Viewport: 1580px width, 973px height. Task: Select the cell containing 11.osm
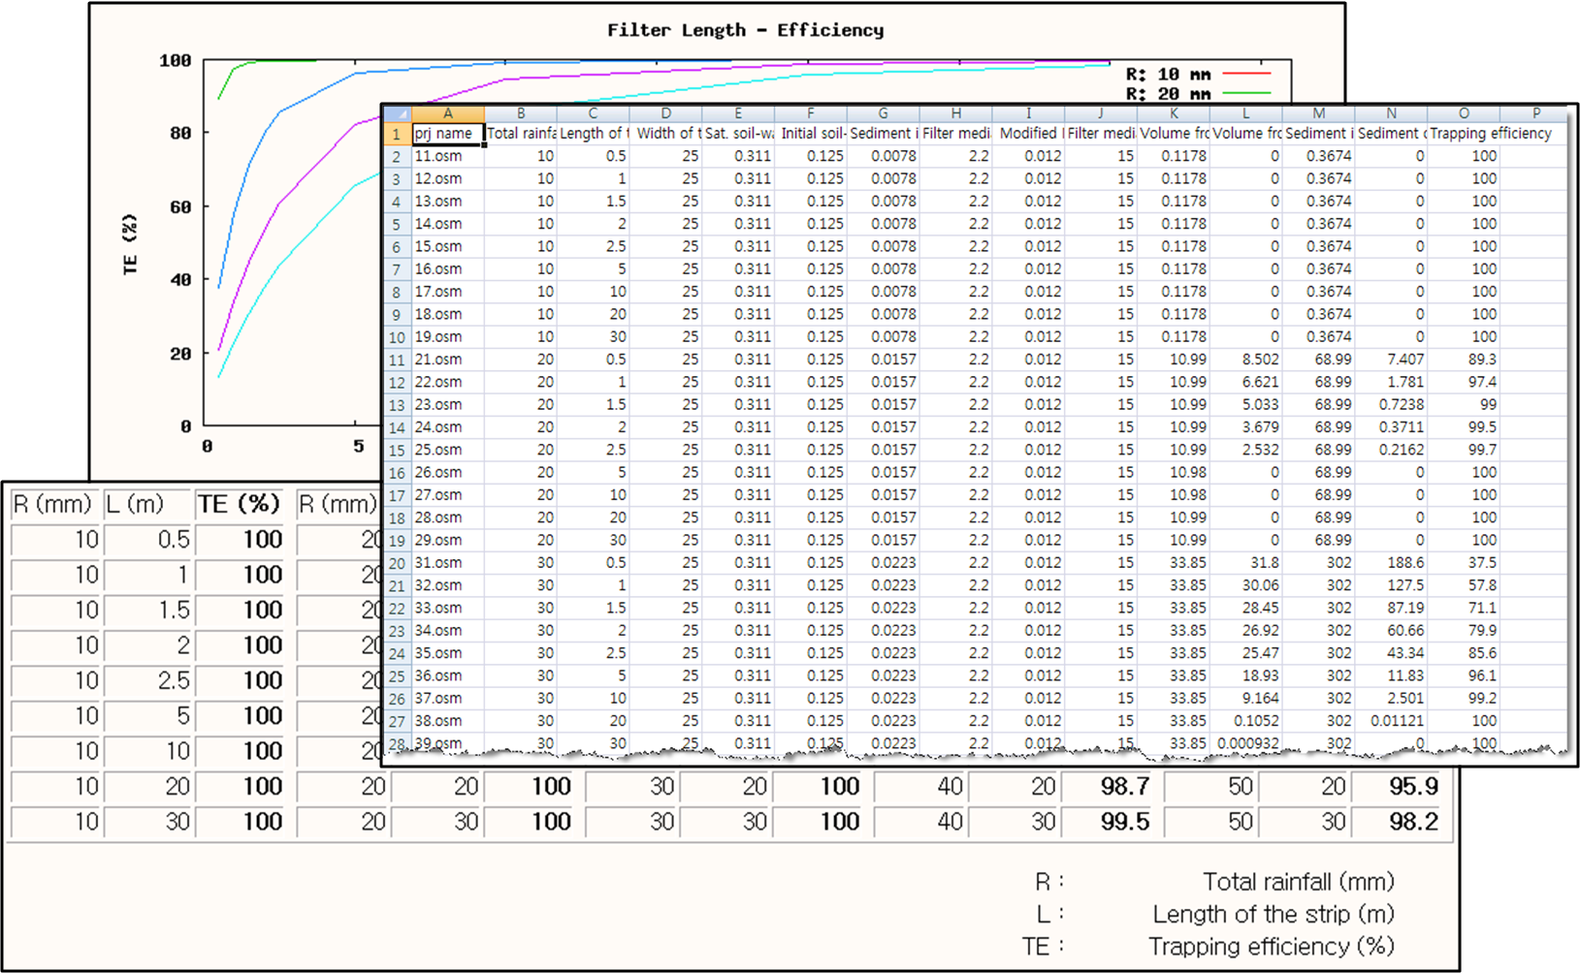[x=447, y=156]
